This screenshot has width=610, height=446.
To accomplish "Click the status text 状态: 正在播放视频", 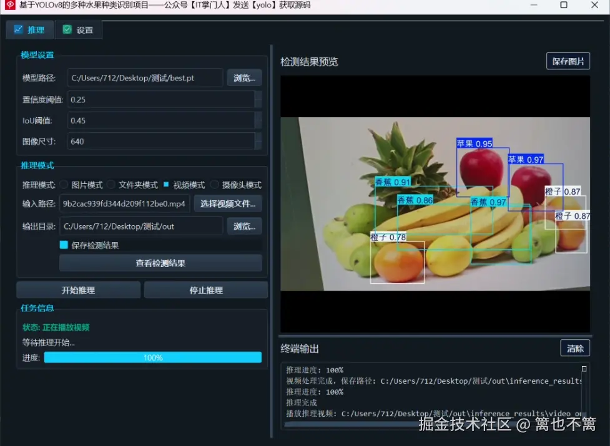I will pos(56,327).
